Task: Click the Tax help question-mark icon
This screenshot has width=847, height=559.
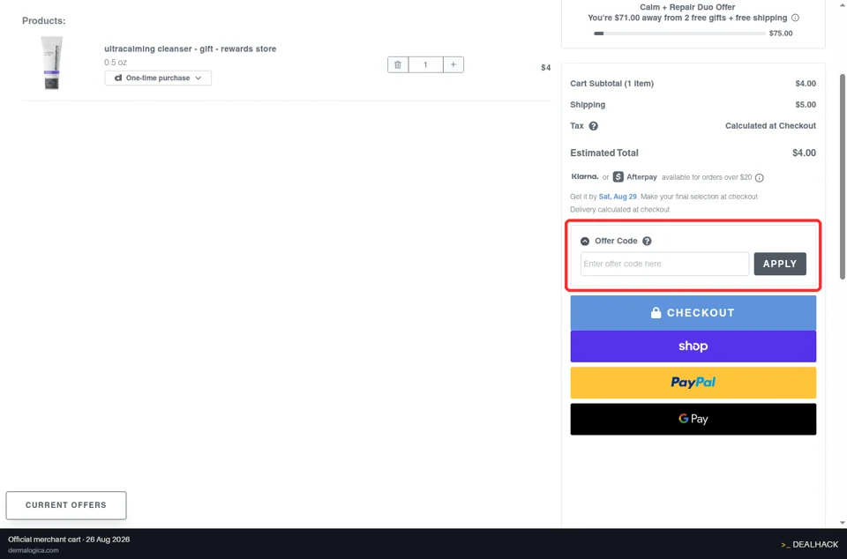Action: coord(593,126)
